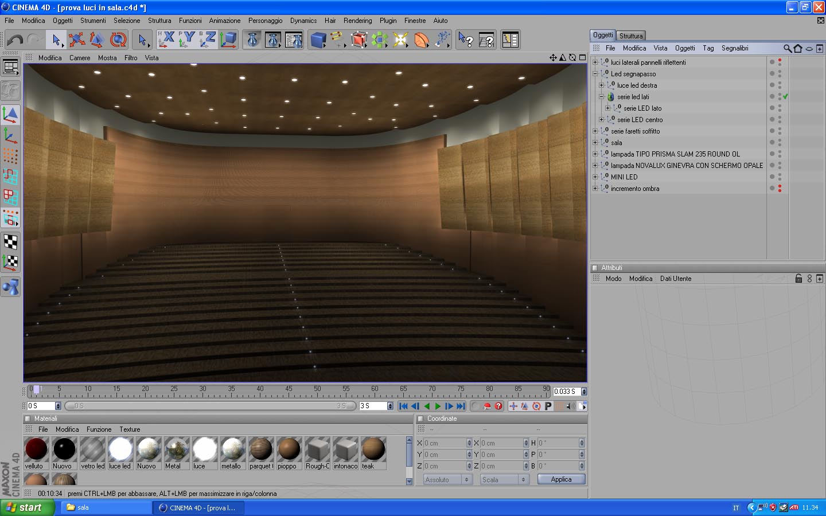The image size is (826, 516).
Task: Select the Move tool icon
Action: click(x=77, y=40)
